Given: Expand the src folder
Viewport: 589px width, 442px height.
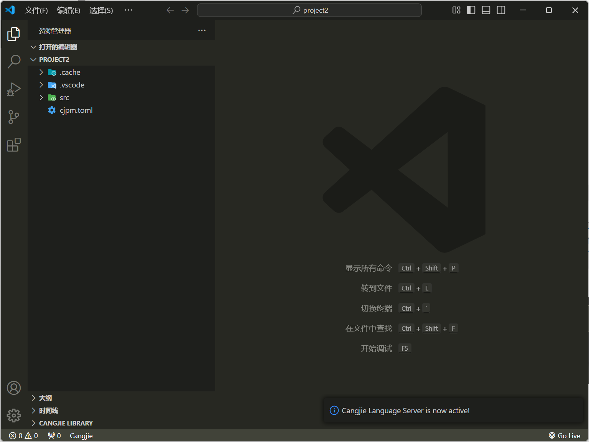Looking at the screenshot, I should click(x=64, y=97).
